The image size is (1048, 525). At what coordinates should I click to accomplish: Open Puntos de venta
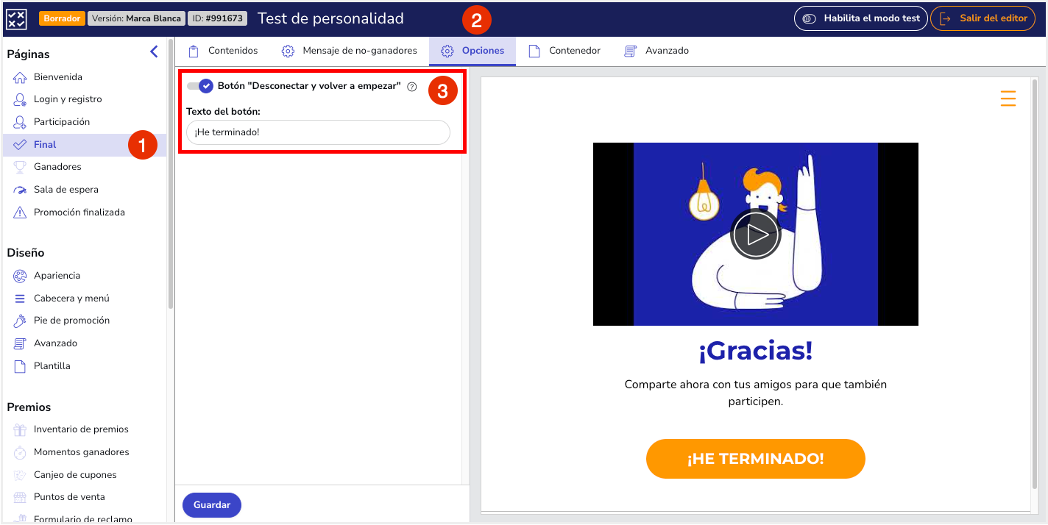(69, 497)
